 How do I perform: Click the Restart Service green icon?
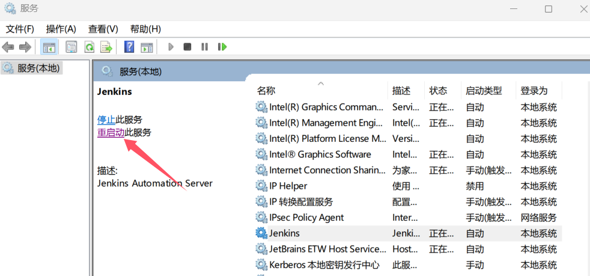(x=222, y=47)
